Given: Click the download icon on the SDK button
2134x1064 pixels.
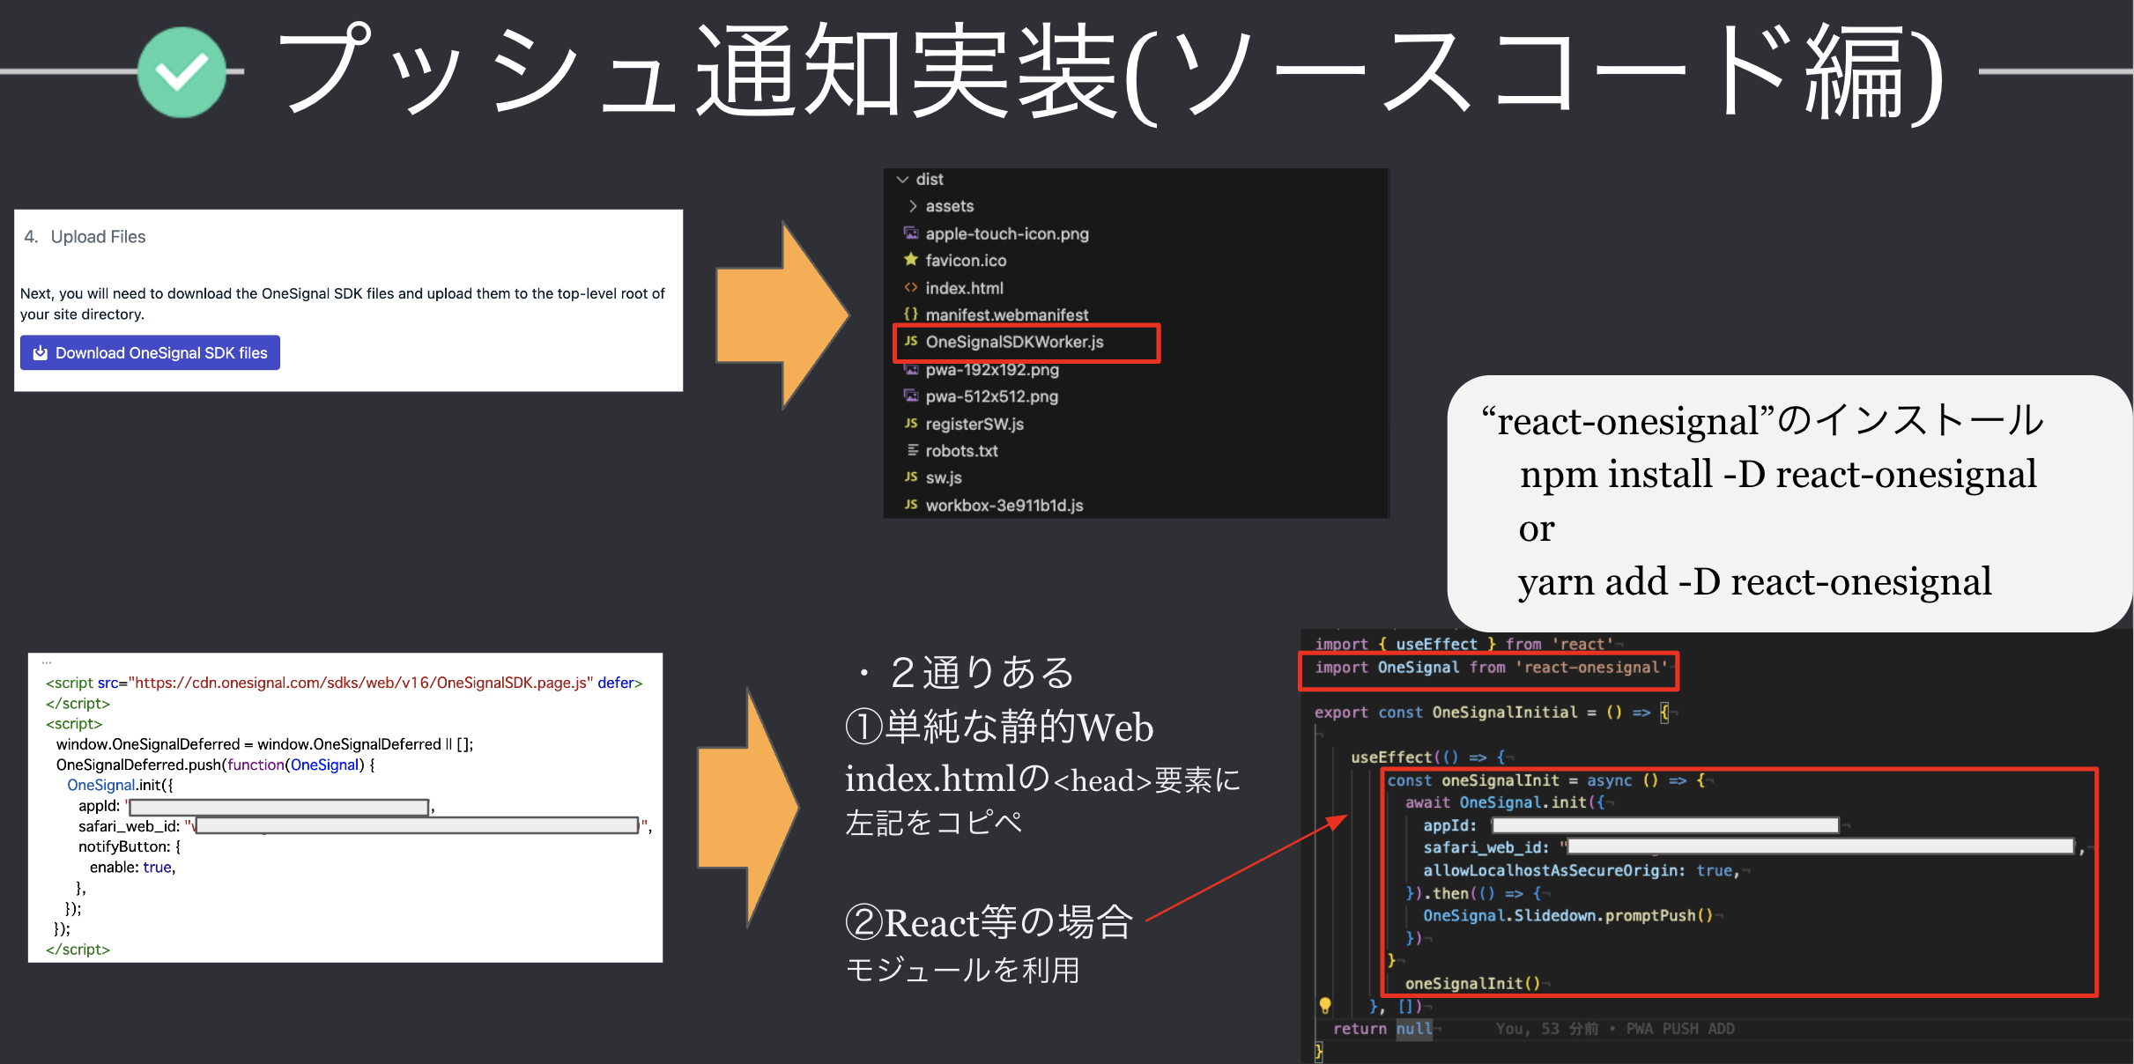Looking at the screenshot, I should tap(41, 351).
